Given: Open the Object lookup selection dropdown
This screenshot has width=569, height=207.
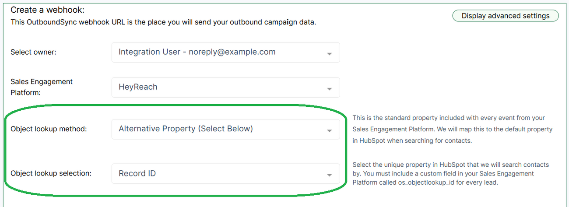Looking at the screenshot, I should (x=225, y=174).
